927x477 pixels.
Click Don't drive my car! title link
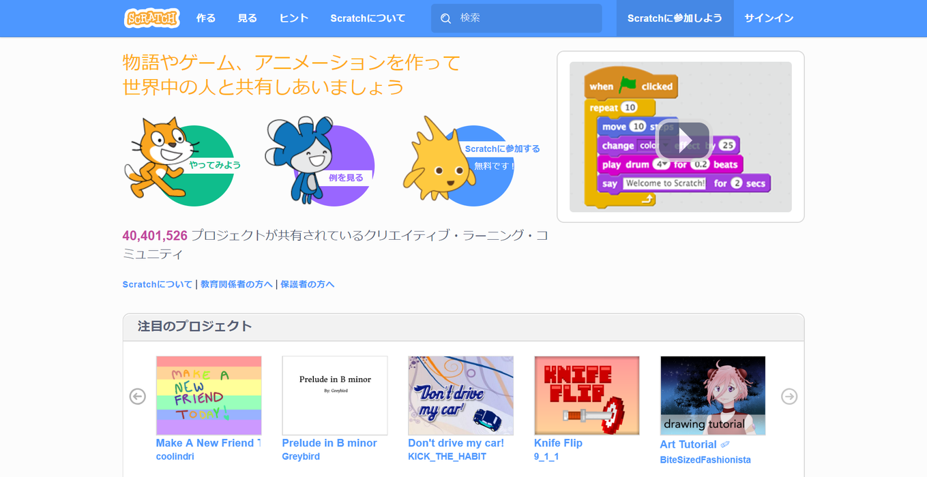(456, 443)
